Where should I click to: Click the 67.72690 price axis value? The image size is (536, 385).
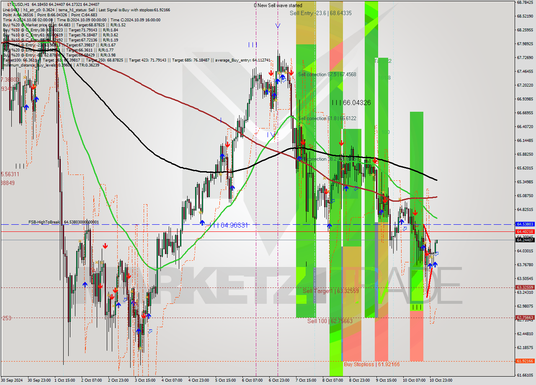525,58
